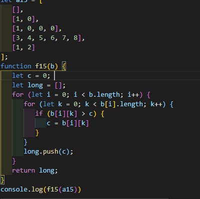The height and width of the screenshot is (199, 200).
Task: Place cursor on 'let c = 0;' line
Action: 31,76
